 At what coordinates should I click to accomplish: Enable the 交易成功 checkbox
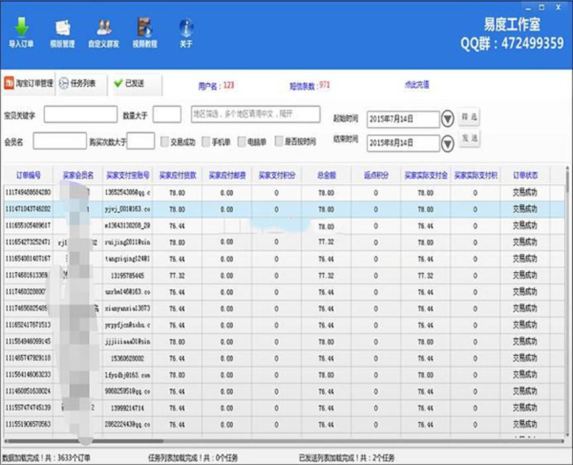point(166,141)
